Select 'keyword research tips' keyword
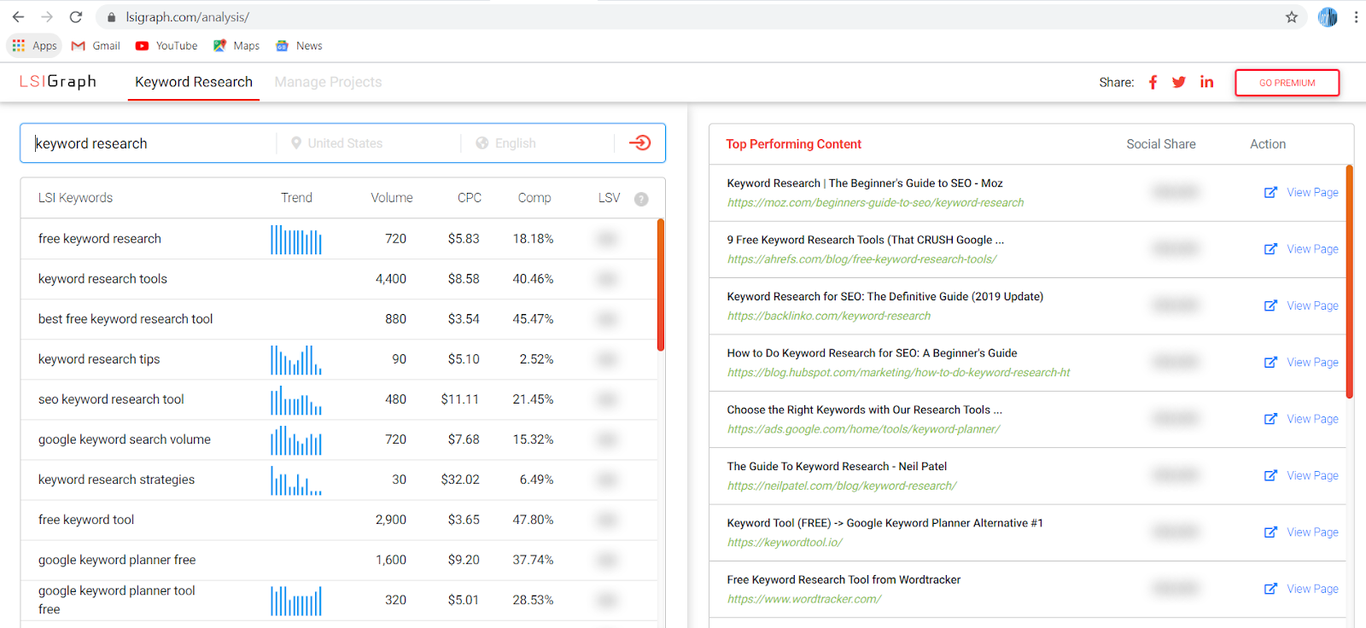The height and width of the screenshot is (628, 1366). pos(99,359)
